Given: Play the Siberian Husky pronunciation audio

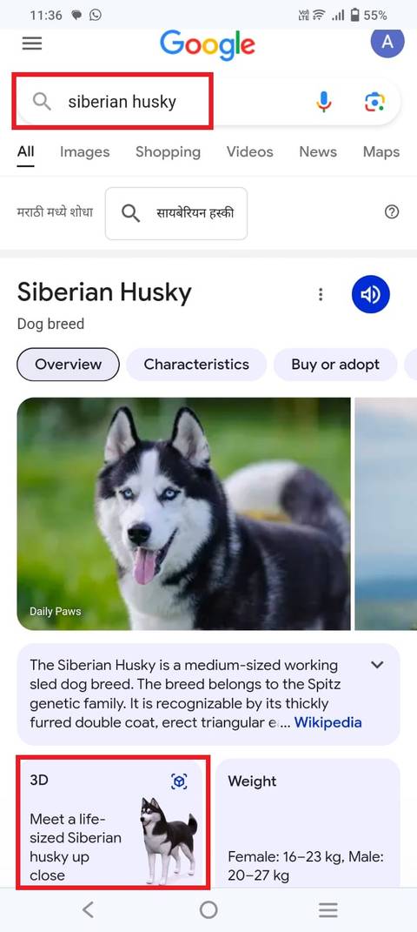Looking at the screenshot, I should [x=371, y=294].
